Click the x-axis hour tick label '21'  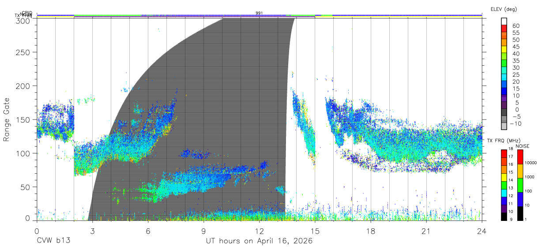[426, 231]
